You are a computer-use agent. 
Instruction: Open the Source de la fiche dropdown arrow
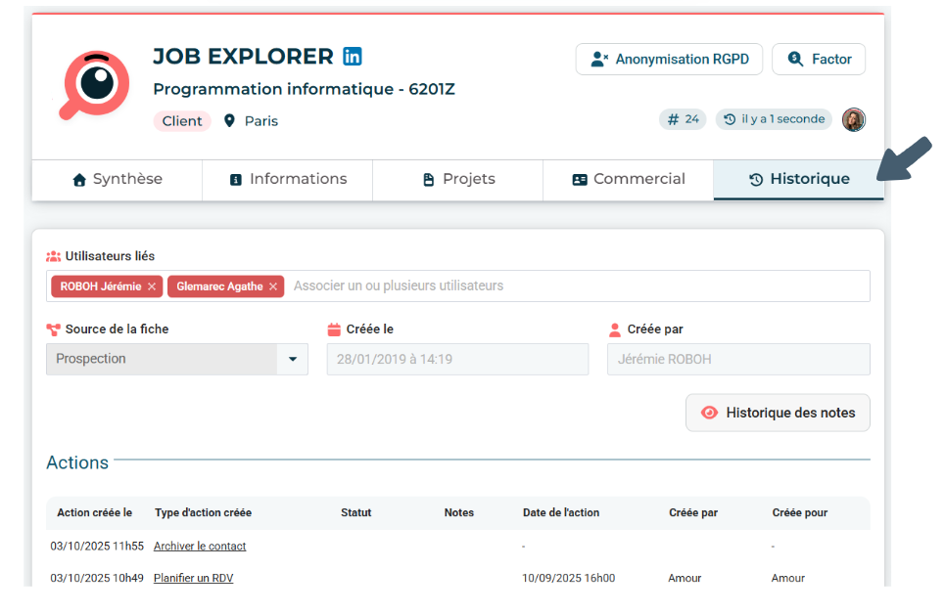click(293, 360)
